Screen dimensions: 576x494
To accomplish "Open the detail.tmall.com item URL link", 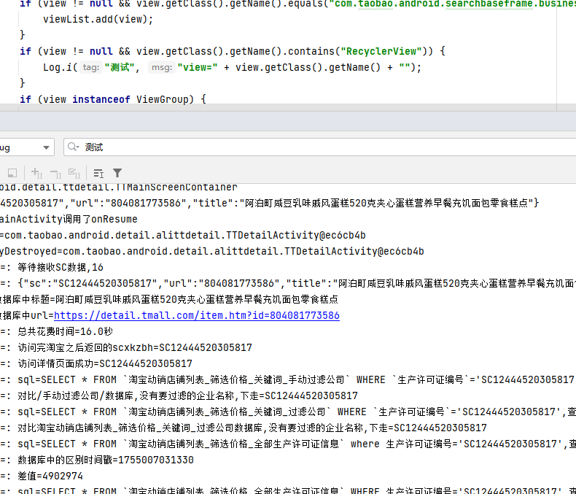I will (x=196, y=316).
